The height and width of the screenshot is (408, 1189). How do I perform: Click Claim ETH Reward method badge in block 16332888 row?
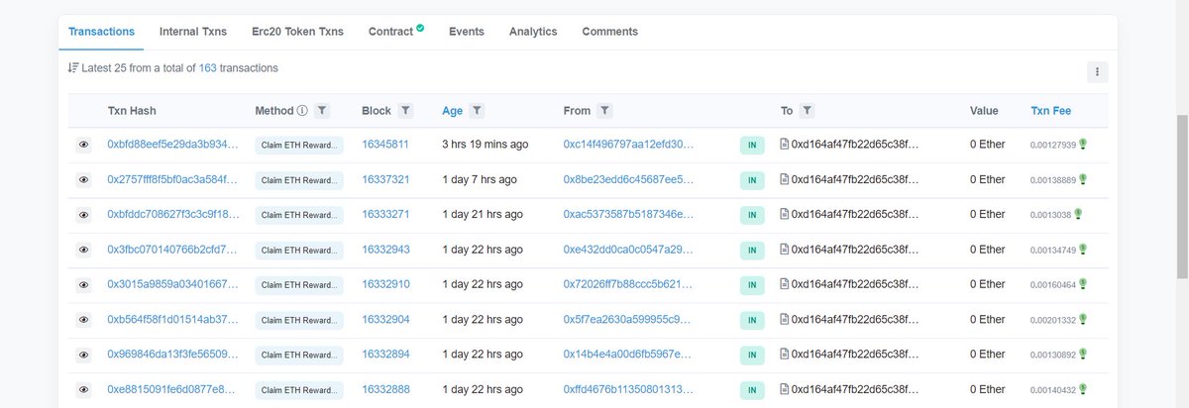[298, 389]
